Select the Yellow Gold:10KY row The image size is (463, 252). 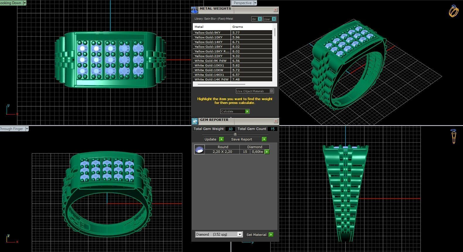coord(233,37)
